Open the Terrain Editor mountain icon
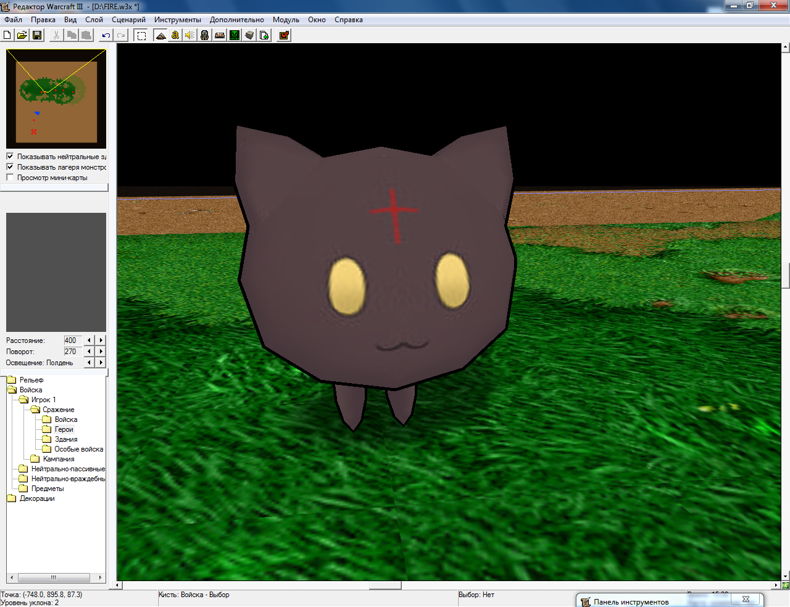Screen dimensions: 790x607 point(160,35)
